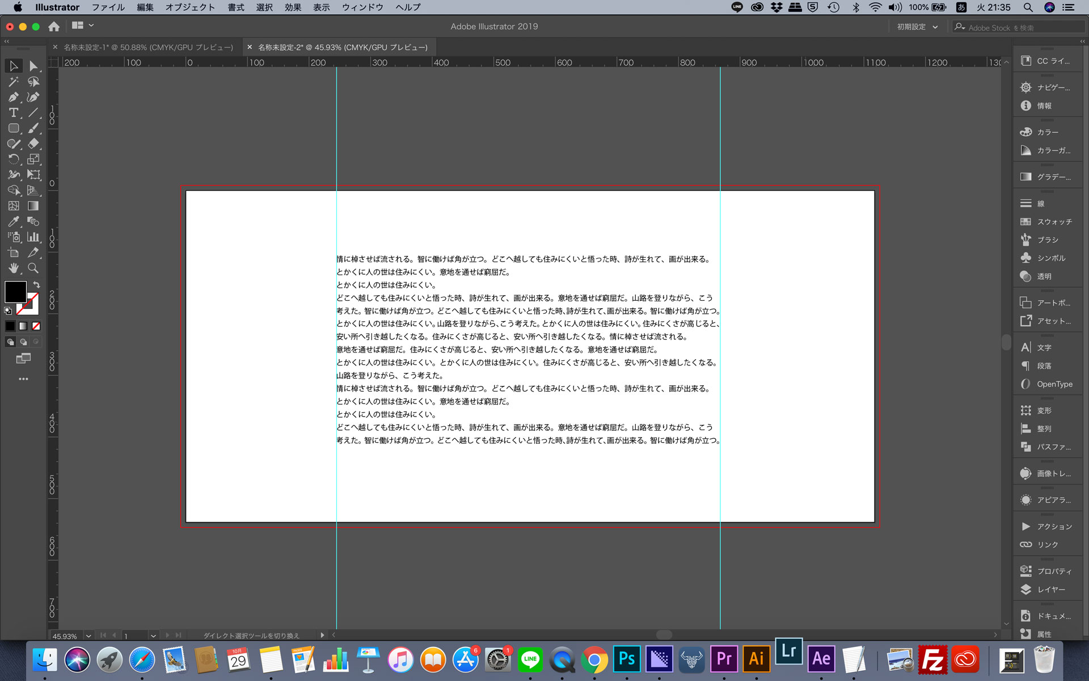The image size is (1089, 681).
Task: Select the Pen tool in toolbar
Action: point(12,97)
